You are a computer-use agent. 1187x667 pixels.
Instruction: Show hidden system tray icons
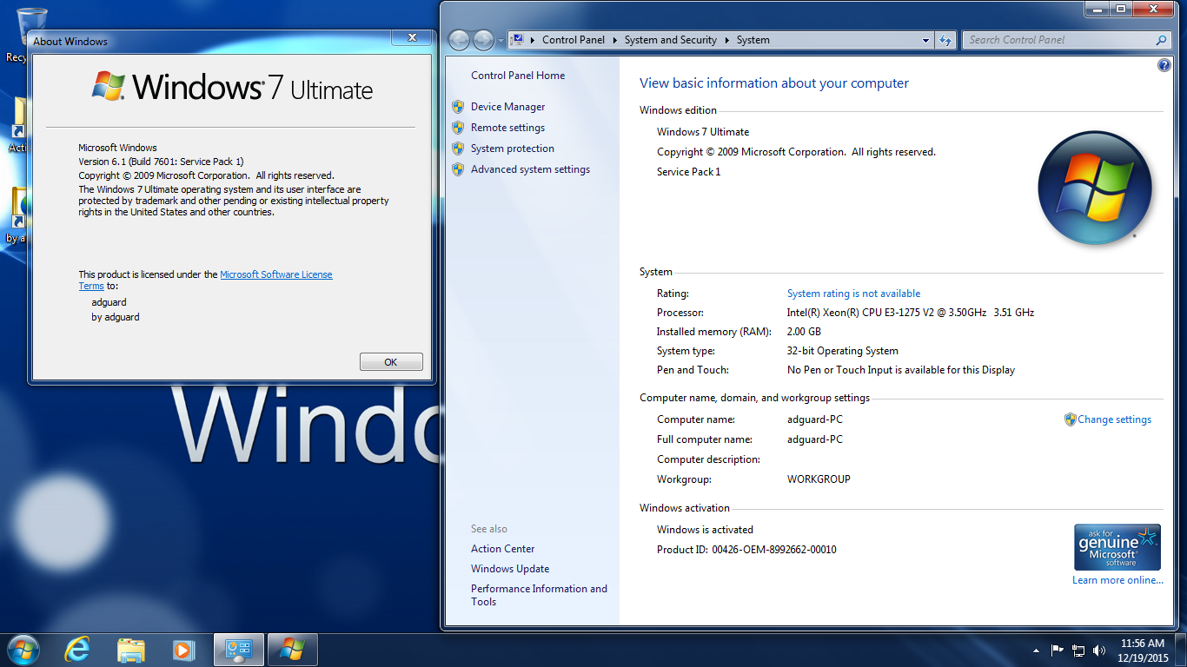1036,650
